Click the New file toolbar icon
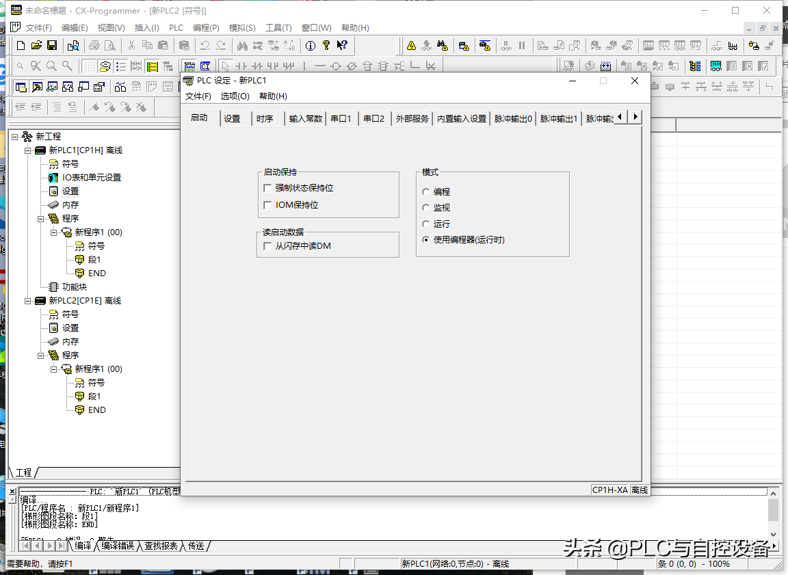The image size is (788, 575). 21,46
